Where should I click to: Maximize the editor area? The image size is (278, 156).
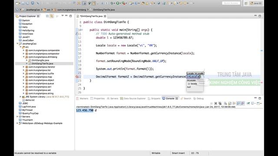260,16
